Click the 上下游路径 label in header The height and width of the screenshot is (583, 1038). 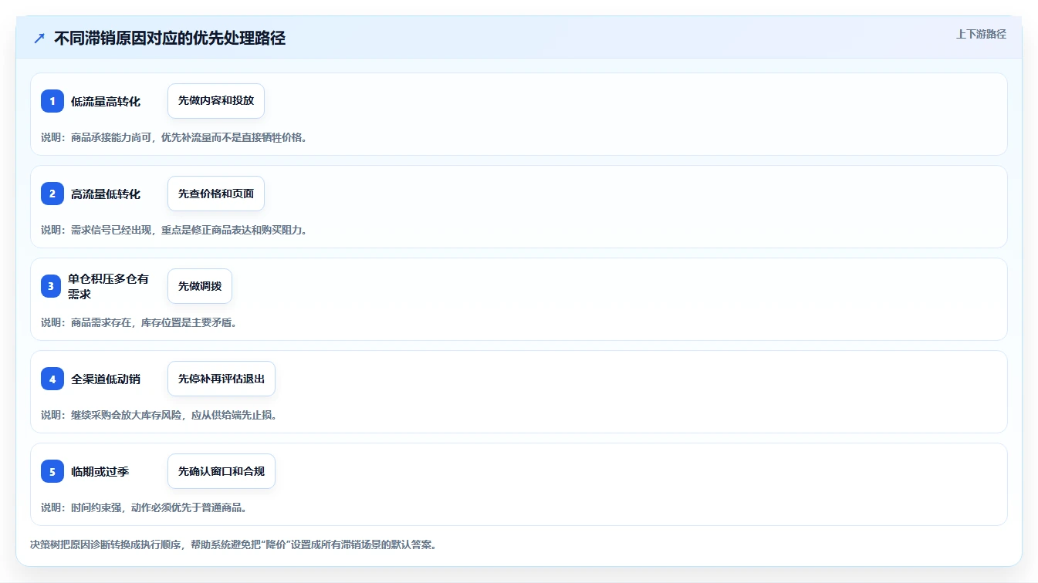coord(981,34)
